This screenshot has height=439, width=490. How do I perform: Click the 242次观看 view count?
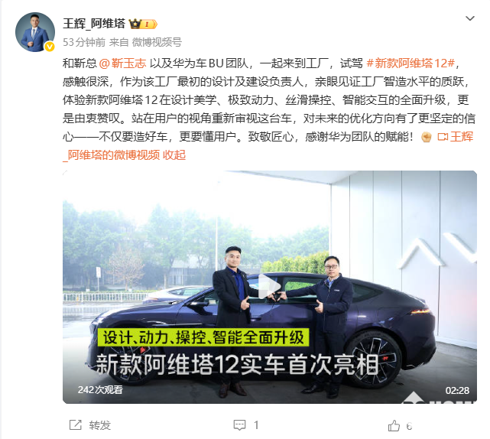point(100,389)
